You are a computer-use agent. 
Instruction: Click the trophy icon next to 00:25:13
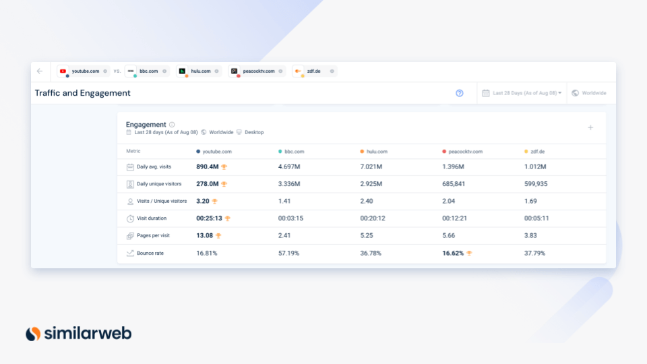[x=227, y=218]
